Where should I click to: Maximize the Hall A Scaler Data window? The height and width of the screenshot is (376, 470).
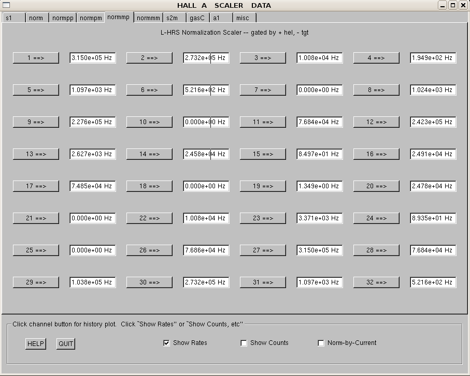[453, 5]
